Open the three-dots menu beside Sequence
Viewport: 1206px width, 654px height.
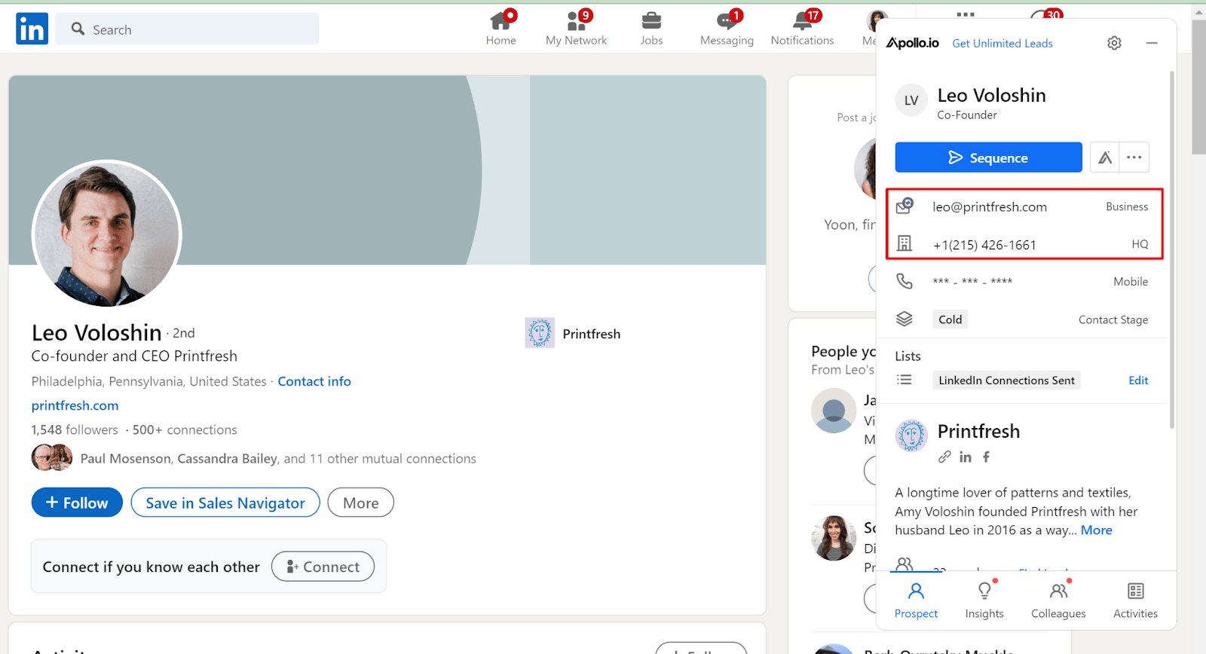coord(1134,157)
